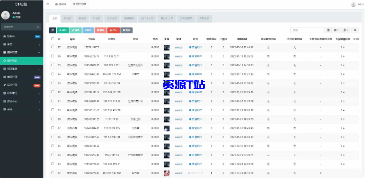The height and width of the screenshot is (178, 368).
Task: Check the checkbox for row 82
Action: click(53, 173)
